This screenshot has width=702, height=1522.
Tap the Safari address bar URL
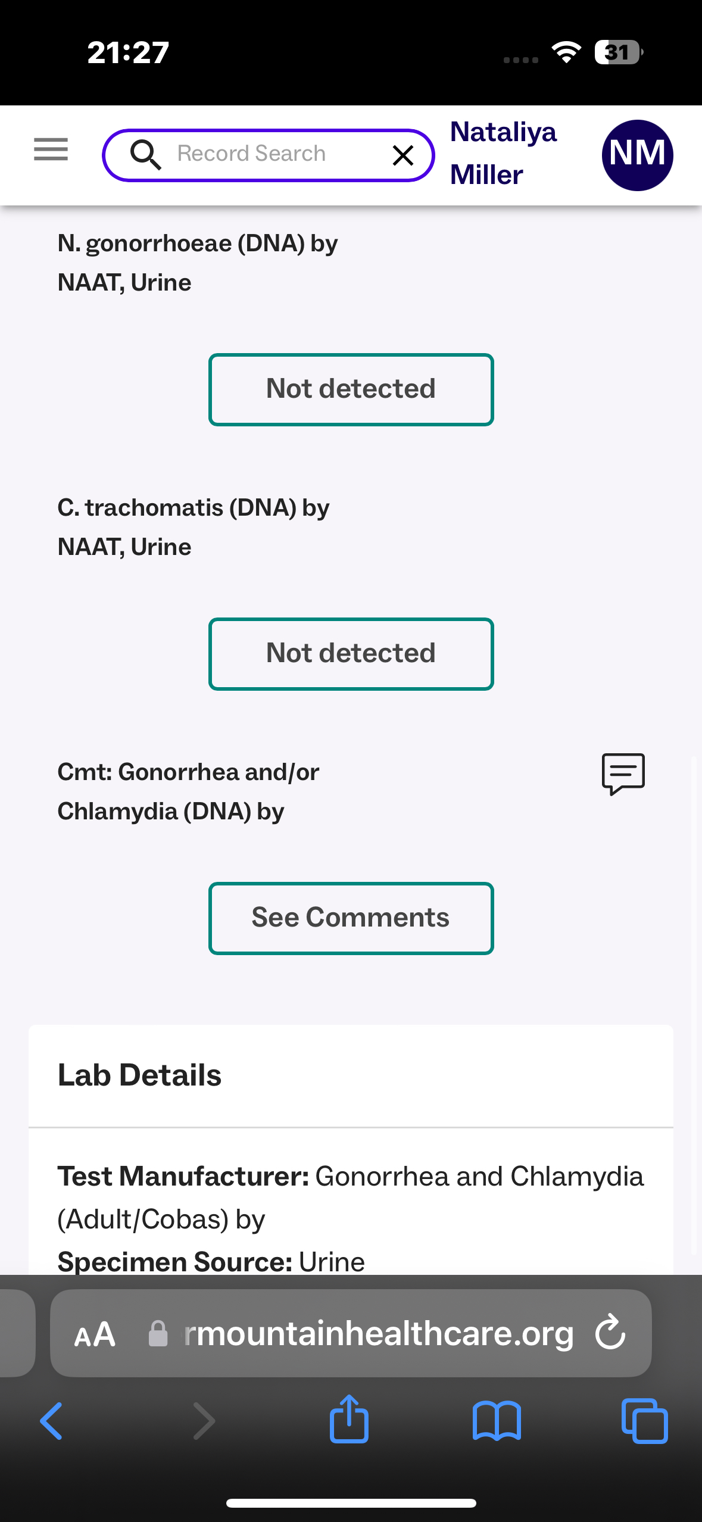pos(379,1334)
